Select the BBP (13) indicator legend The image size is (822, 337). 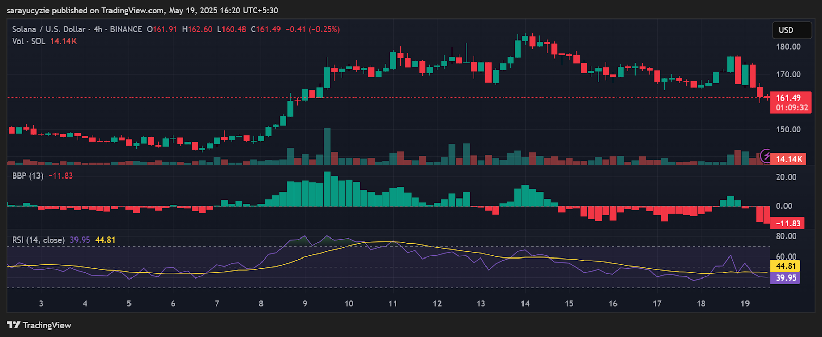[28, 176]
